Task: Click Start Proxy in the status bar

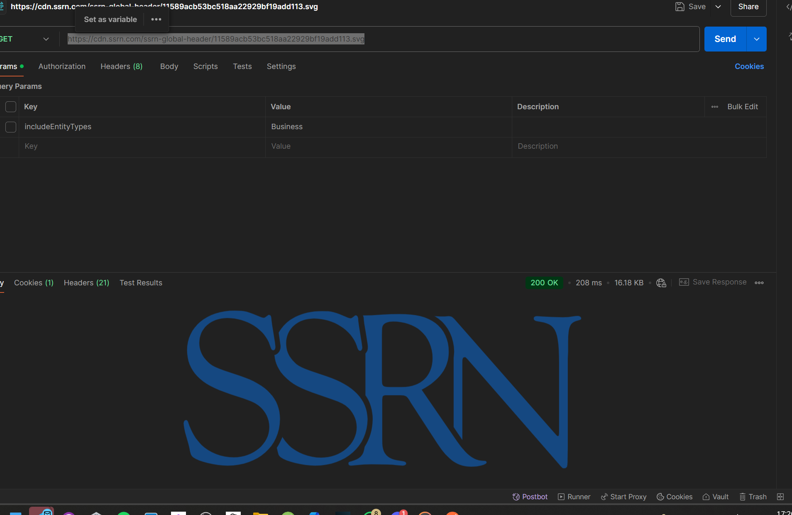Action: pos(623,497)
